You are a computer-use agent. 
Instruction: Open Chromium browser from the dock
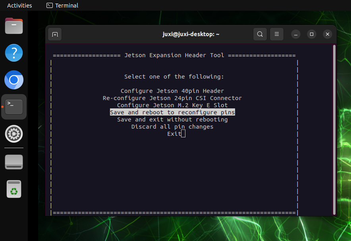point(14,80)
